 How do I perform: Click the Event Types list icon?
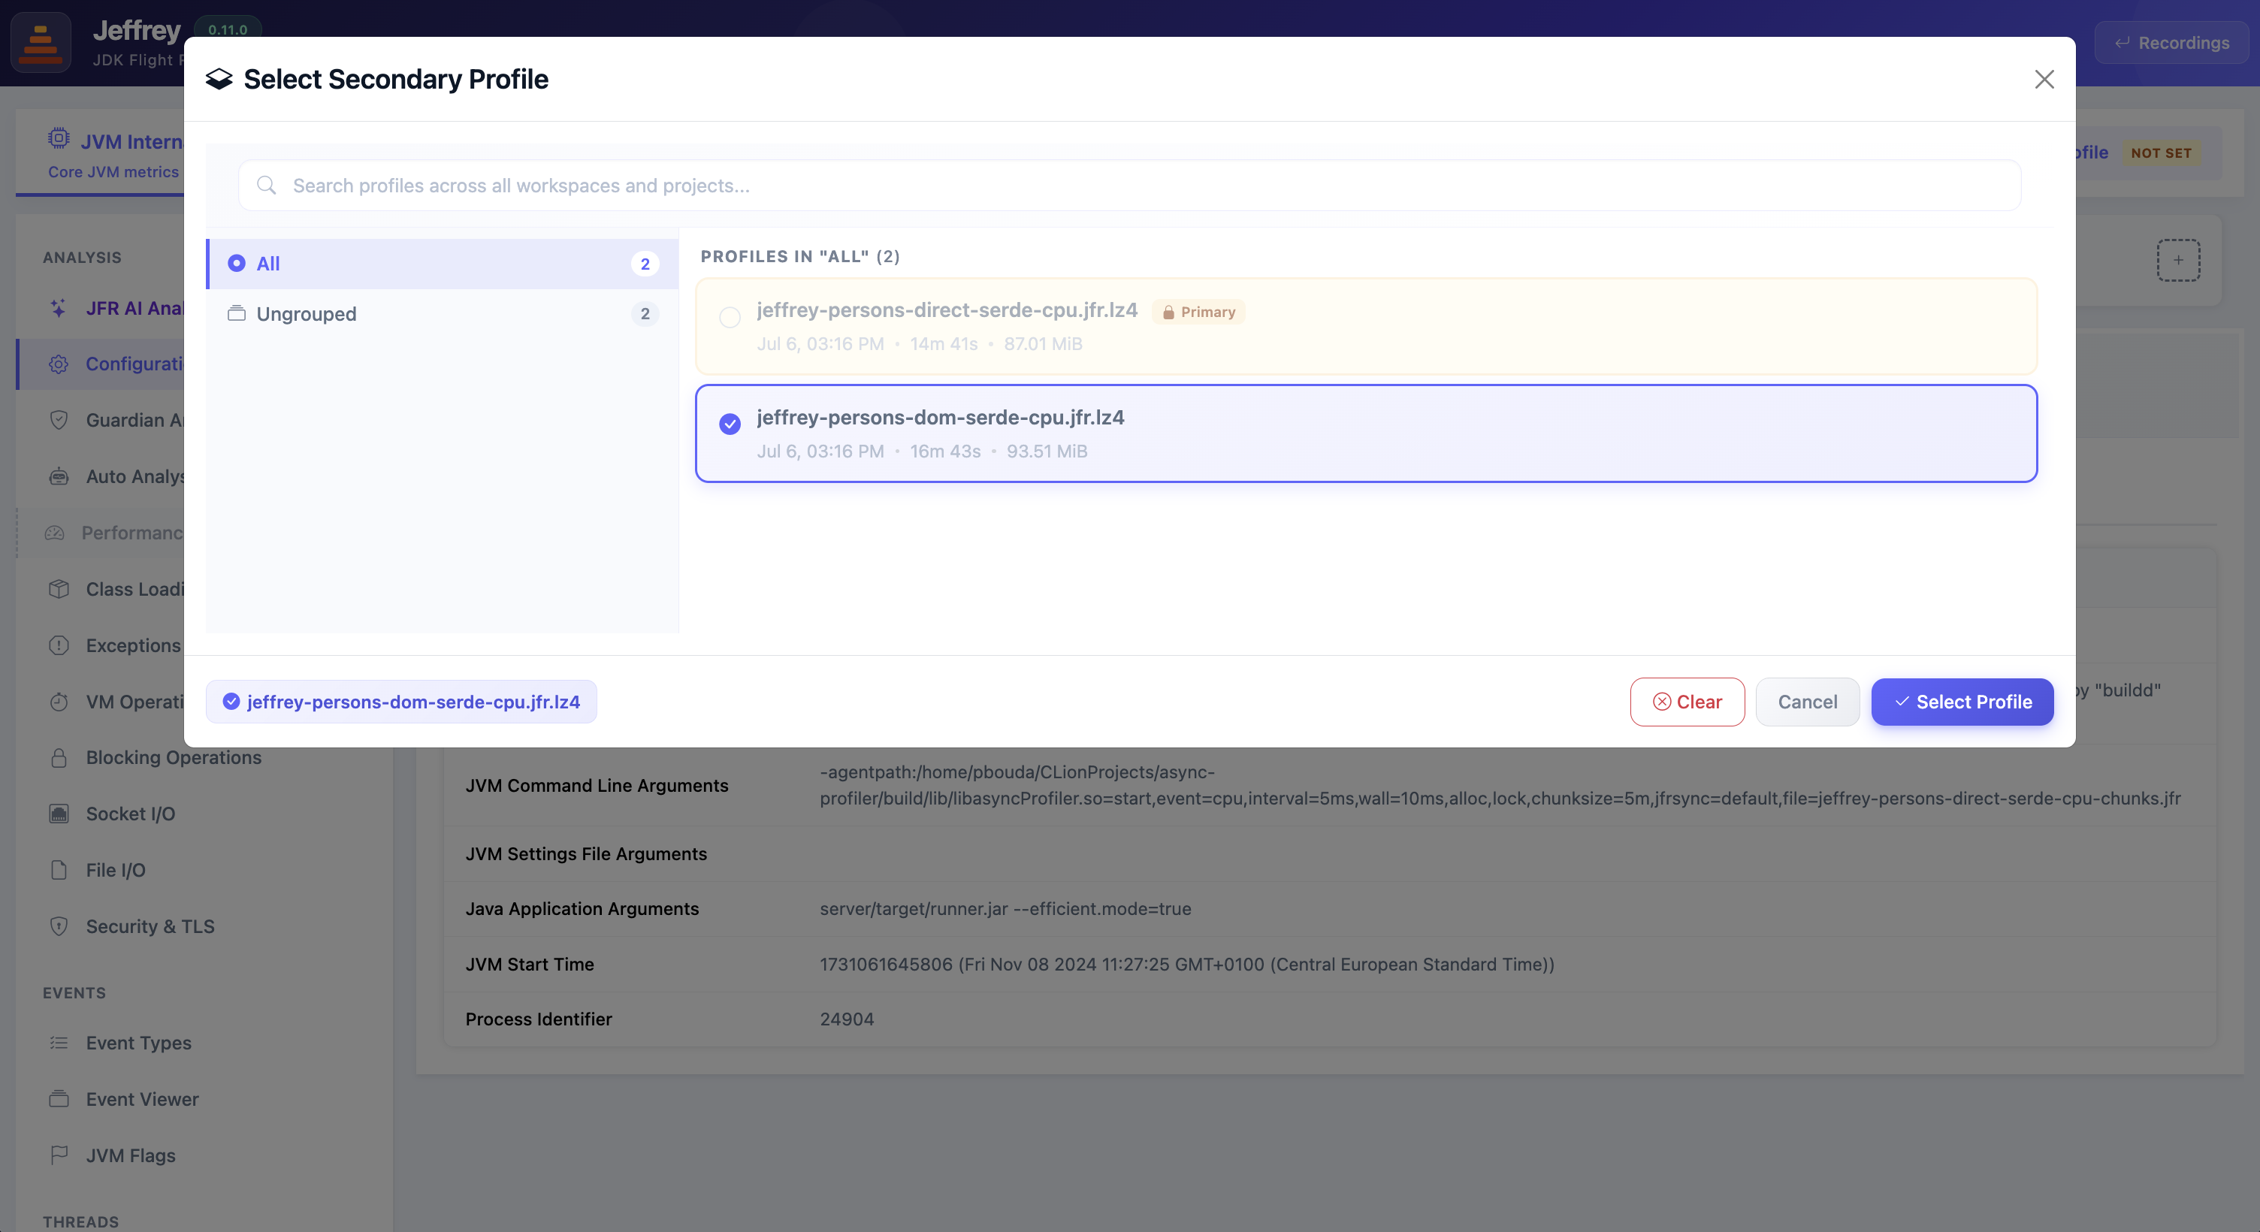pos(58,1043)
